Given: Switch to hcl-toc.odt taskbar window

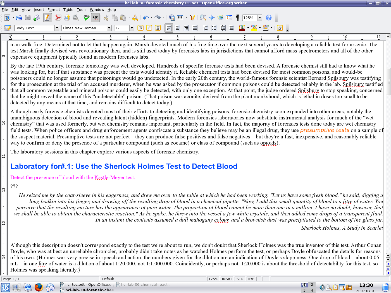Looking at the screenshot, I should coord(87,284).
